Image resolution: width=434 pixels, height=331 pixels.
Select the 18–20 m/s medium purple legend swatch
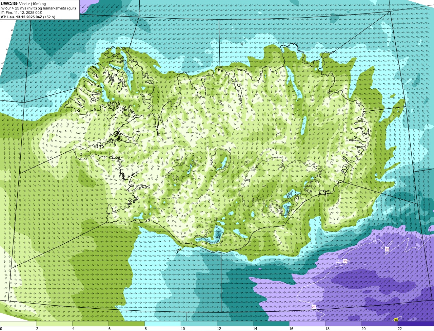coord(343,324)
